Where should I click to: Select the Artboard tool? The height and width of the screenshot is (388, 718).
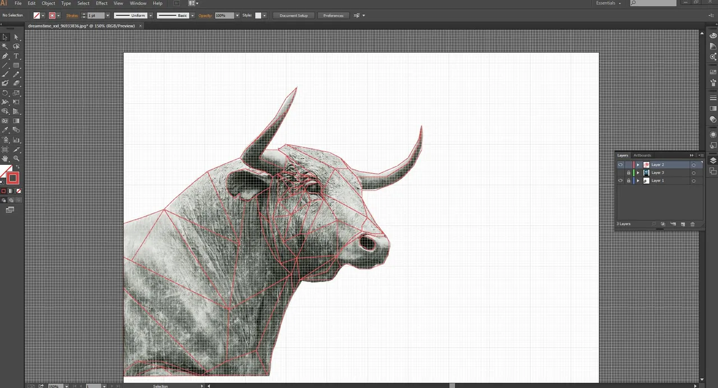point(5,150)
